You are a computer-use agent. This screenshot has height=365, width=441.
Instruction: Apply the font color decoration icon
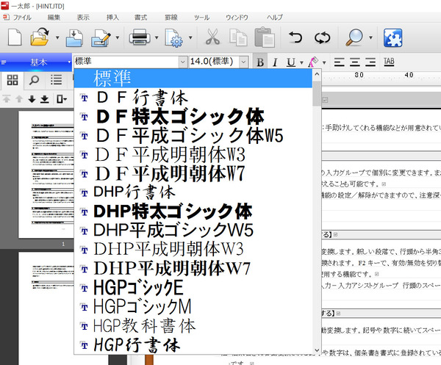point(313,62)
